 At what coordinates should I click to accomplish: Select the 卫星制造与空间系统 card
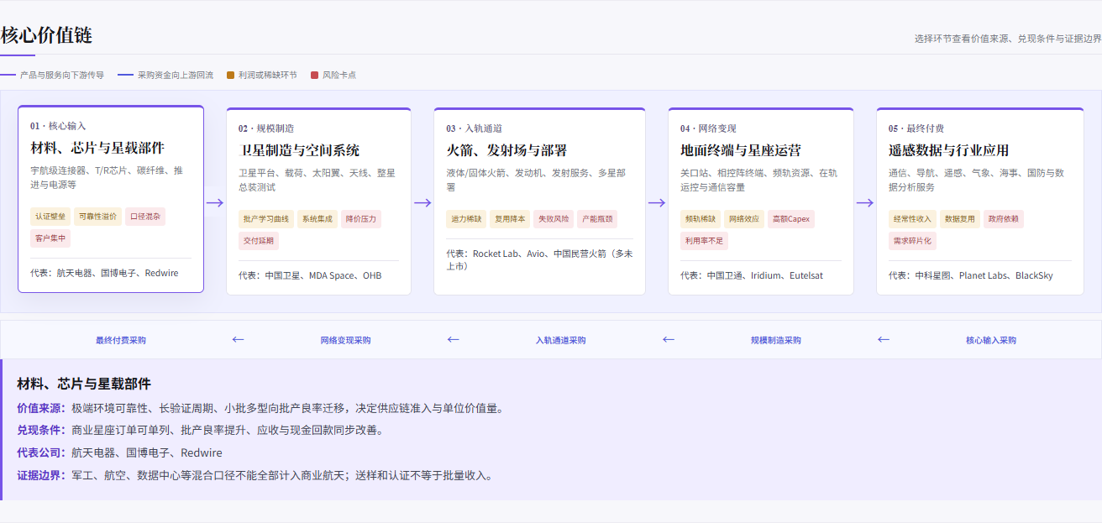click(318, 201)
